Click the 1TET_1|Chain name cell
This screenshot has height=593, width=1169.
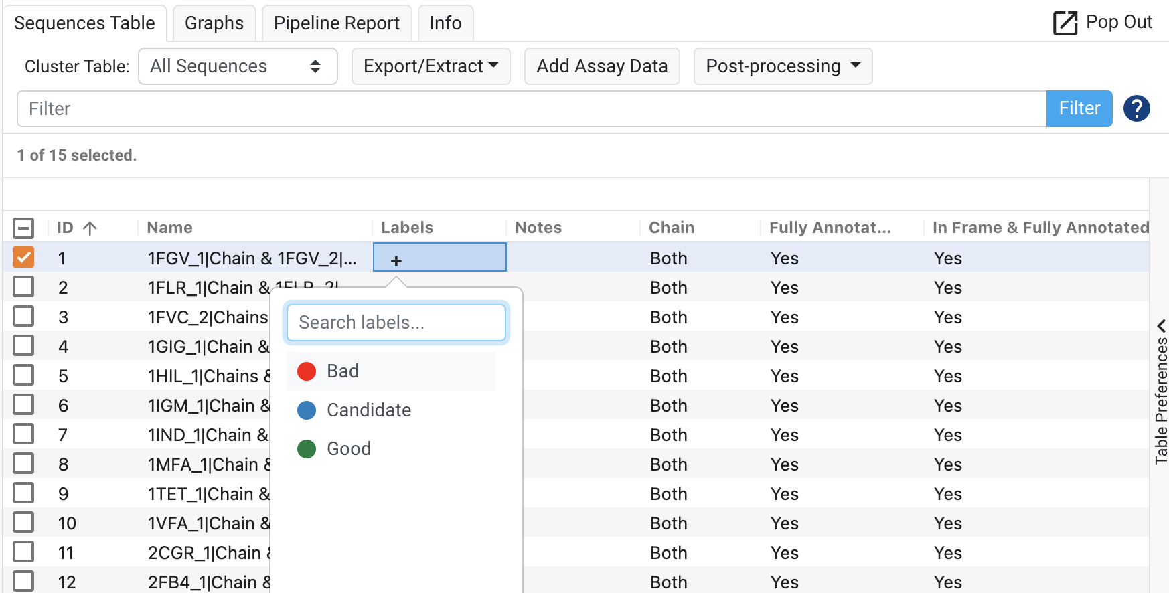point(209,494)
